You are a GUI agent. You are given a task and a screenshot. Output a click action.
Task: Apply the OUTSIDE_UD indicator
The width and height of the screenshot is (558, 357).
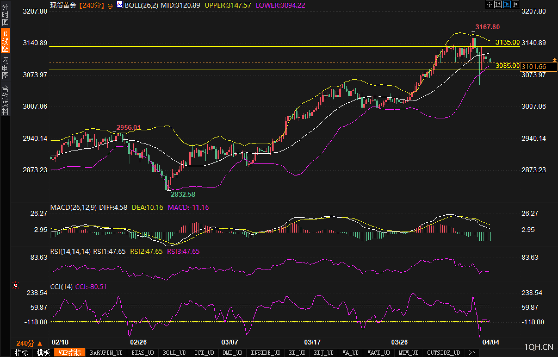(443, 353)
